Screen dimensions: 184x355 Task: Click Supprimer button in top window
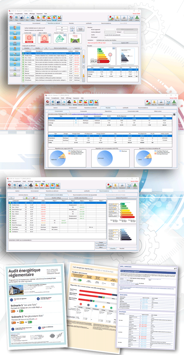[x=78, y=48]
